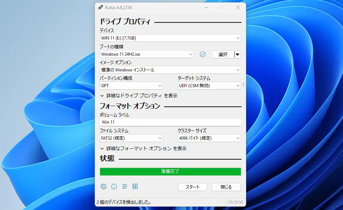This screenshot has width=343, height=210.
Task: Click the ファイル システム label
Action: (x=114, y=131)
